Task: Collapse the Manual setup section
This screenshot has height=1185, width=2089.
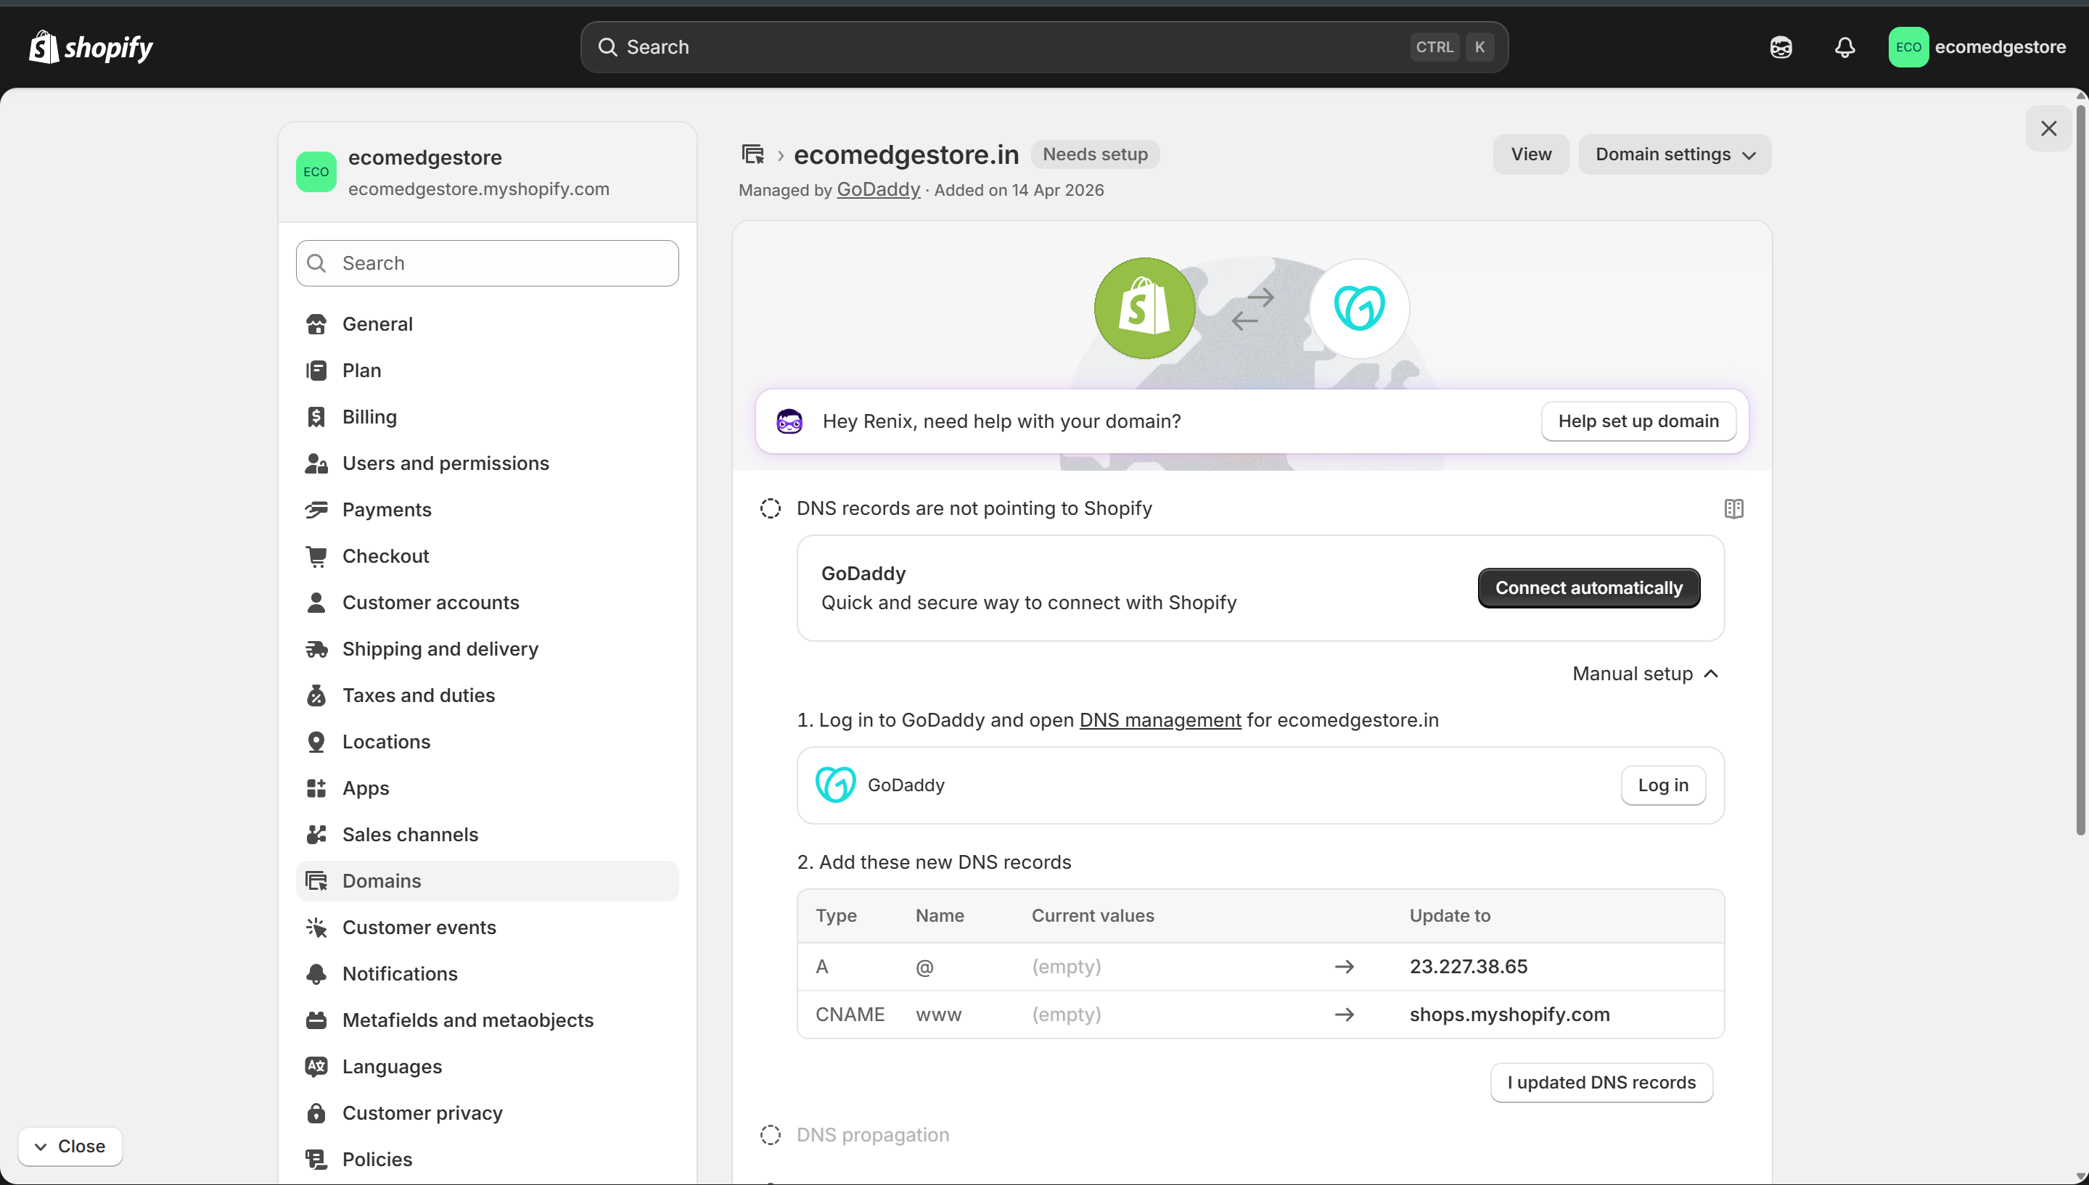Action: point(1643,673)
